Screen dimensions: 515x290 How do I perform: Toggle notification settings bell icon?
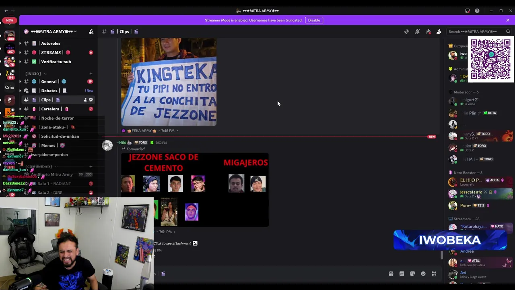(x=417, y=31)
